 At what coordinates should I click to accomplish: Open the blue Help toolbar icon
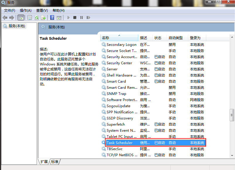[52, 18]
